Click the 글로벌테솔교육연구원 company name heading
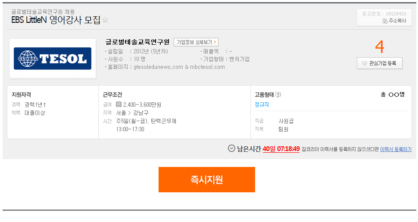The width and height of the screenshot is (418, 222). [x=137, y=42]
